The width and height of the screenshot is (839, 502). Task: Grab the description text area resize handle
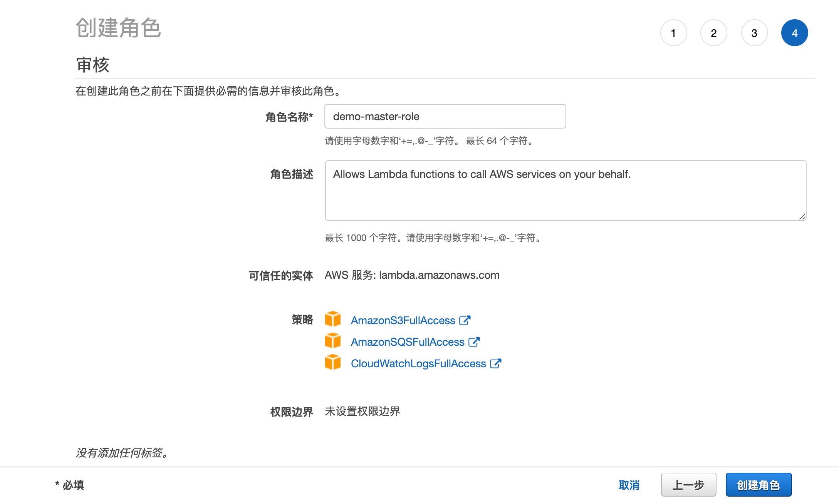(x=802, y=217)
